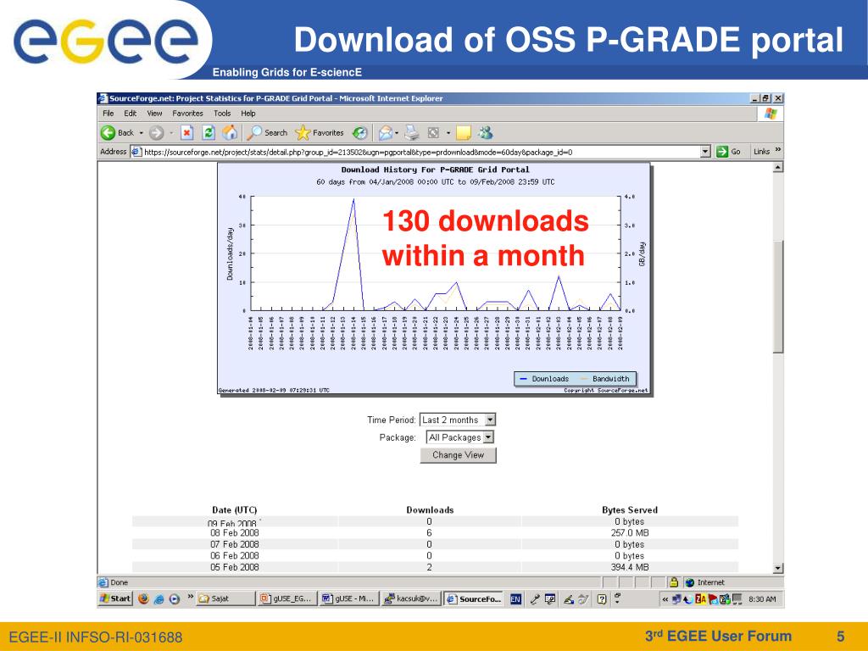Screen dimensions: 868x651
Task: Expand hidden system tray icons arrow
Action: [665, 599]
